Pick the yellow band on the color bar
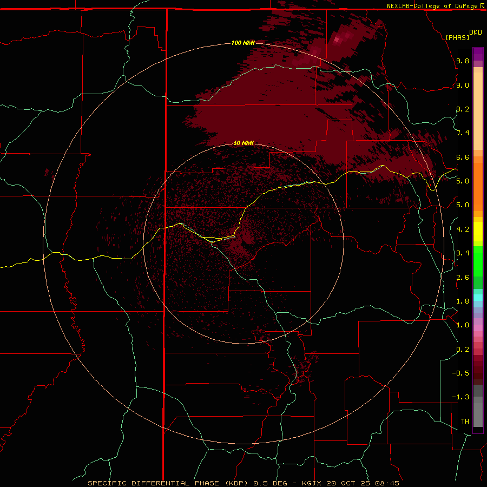Screen dimensions: 487x487 click(x=478, y=232)
